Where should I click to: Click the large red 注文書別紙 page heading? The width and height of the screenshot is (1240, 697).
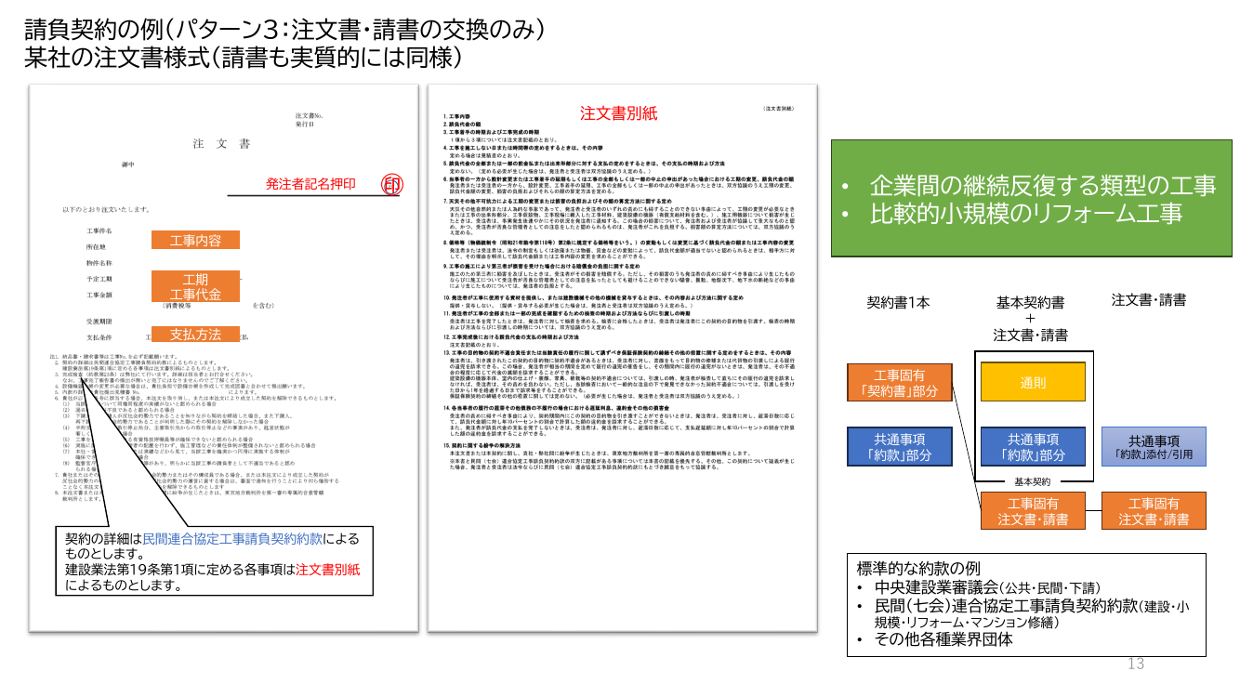point(618,113)
